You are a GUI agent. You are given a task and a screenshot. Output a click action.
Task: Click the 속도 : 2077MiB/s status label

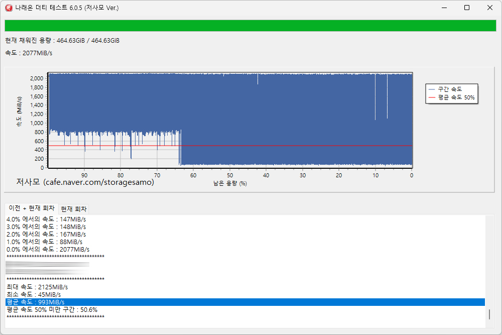(x=29, y=53)
